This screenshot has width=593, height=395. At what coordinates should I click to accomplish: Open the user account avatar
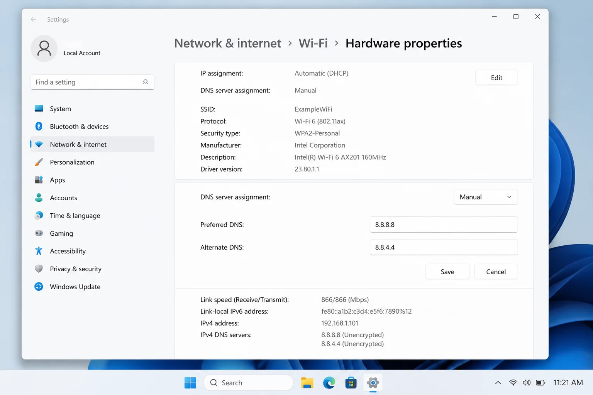pos(44,48)
